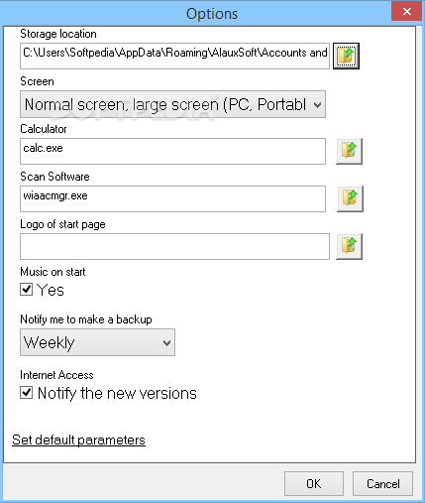Browse for the start page logo file
Screen dimensions: 425x503
pyautogui.click(x=349, y=246)
